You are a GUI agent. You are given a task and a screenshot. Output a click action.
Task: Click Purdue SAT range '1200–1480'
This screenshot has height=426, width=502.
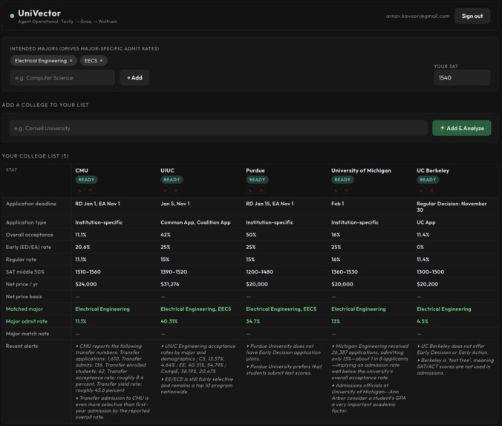(x=260, y=272)
